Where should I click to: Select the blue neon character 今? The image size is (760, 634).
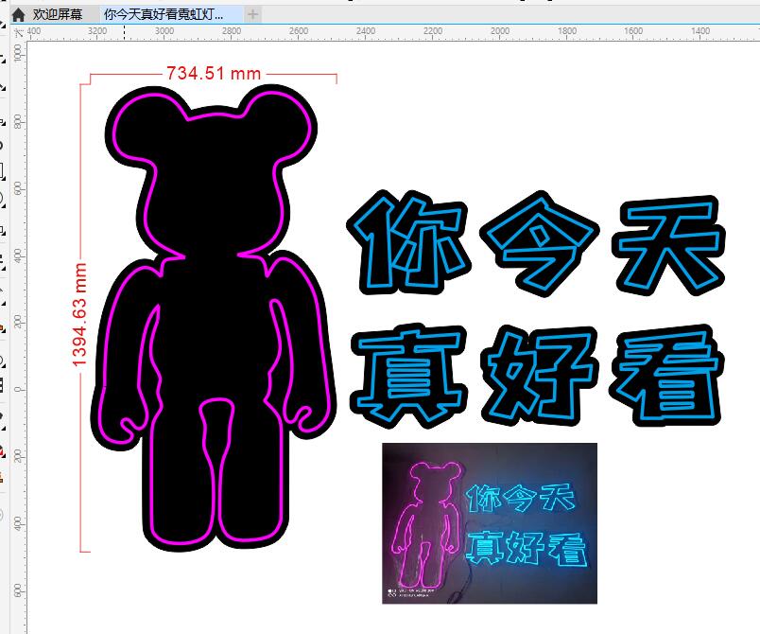click(x=540, y=243)
